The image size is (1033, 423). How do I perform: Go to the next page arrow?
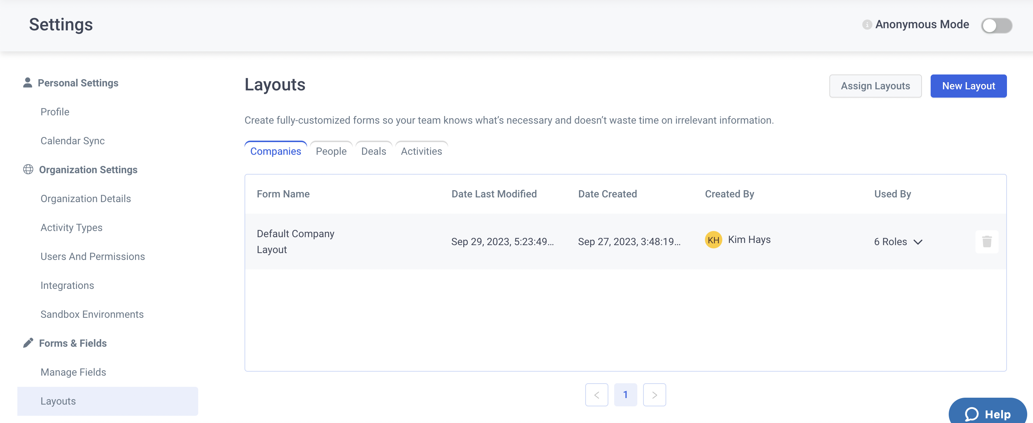point(654,394)
